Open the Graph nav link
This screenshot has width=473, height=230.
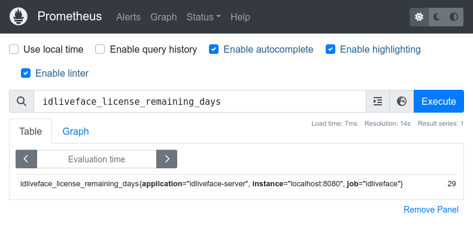163,17
